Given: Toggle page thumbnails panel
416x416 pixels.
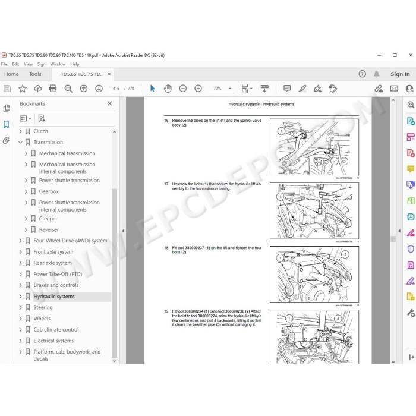Looking at the screenshot, I should pyautogui.click(x=7, y=108).
